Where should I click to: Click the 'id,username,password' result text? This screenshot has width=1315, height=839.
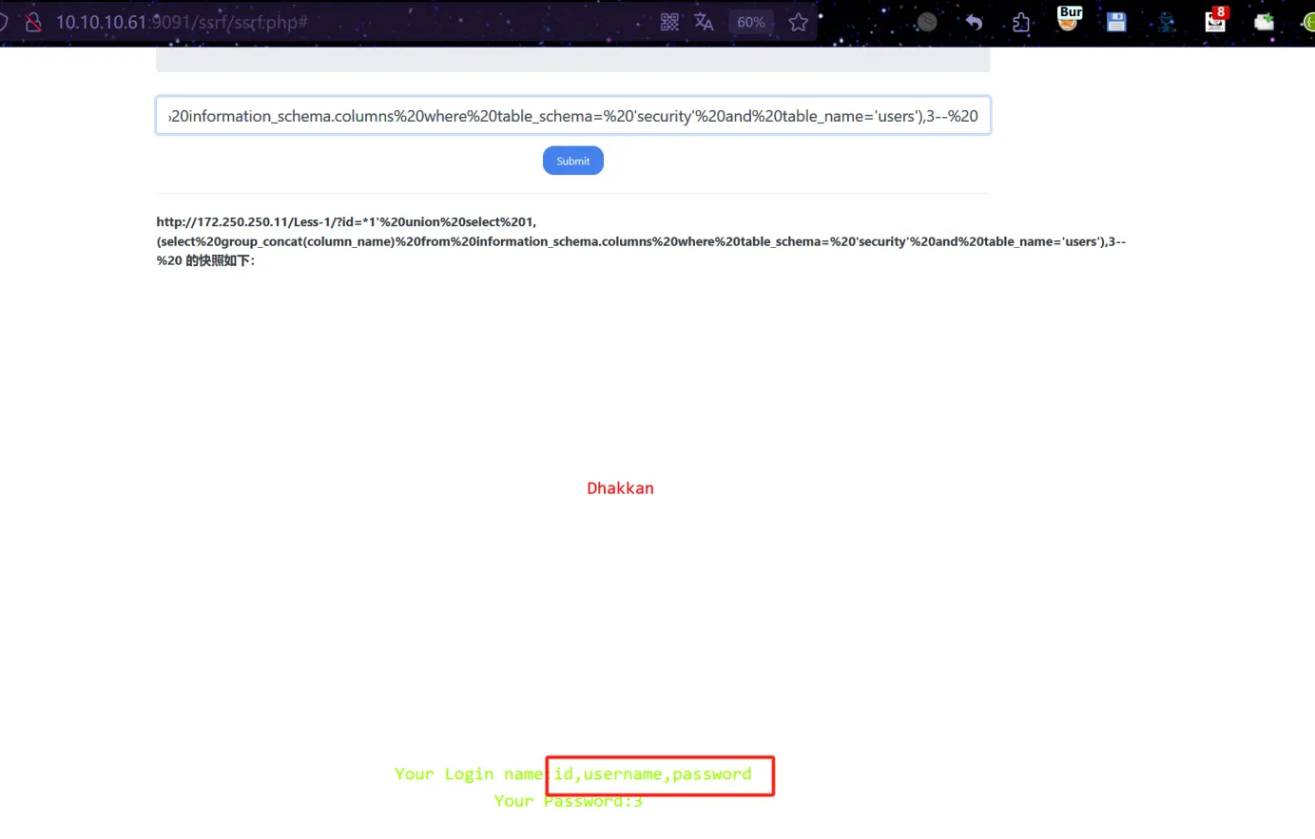click(x=653, y=774)
